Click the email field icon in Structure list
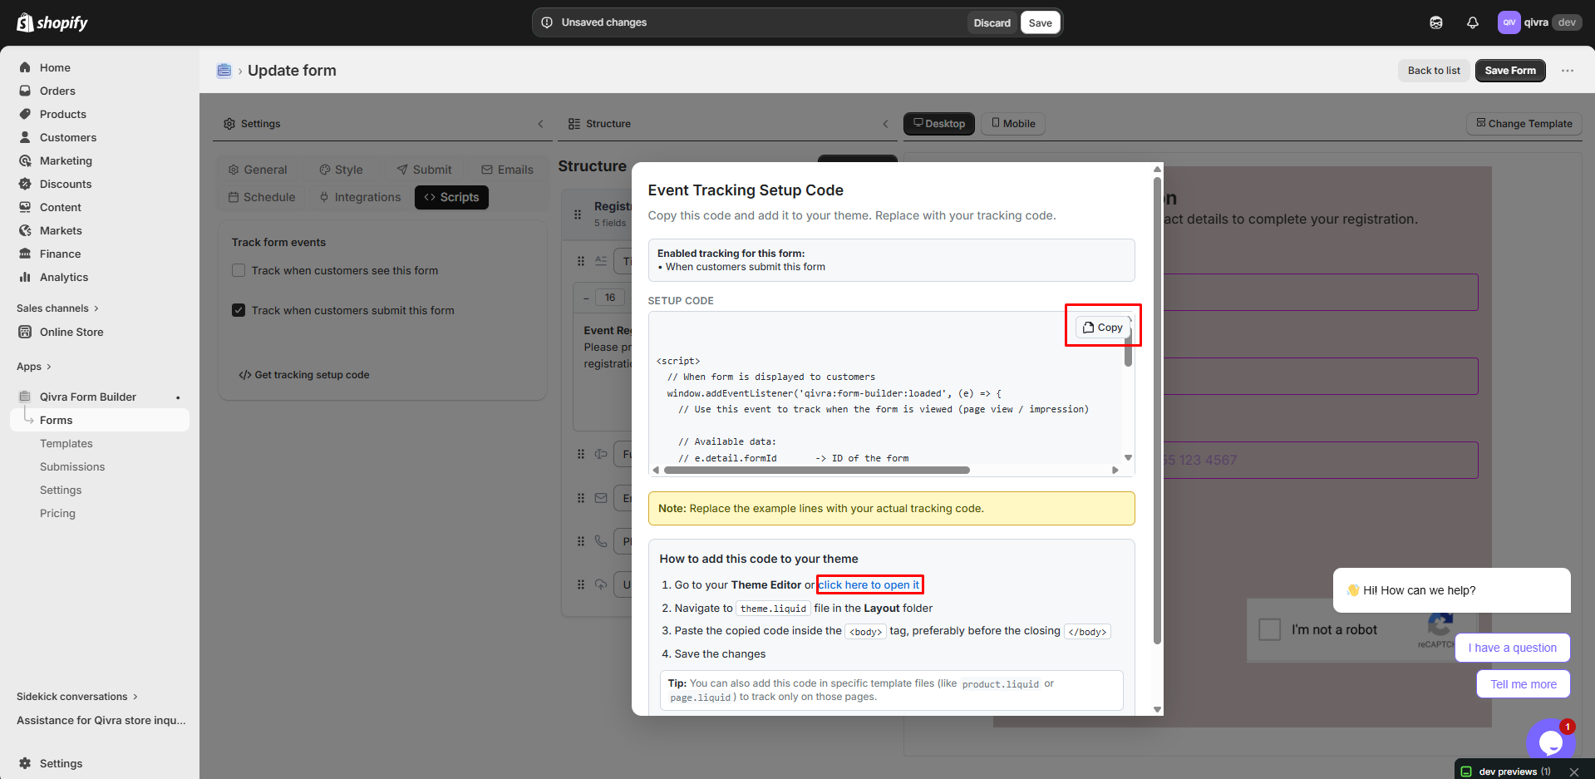 pos(601,498)
